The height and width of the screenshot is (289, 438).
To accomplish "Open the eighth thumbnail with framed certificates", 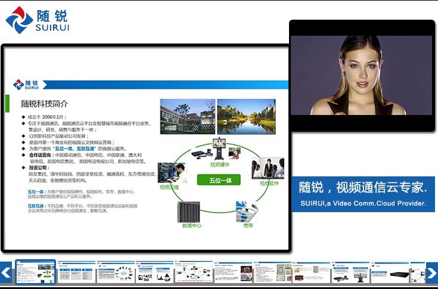I will click(310, 272).
